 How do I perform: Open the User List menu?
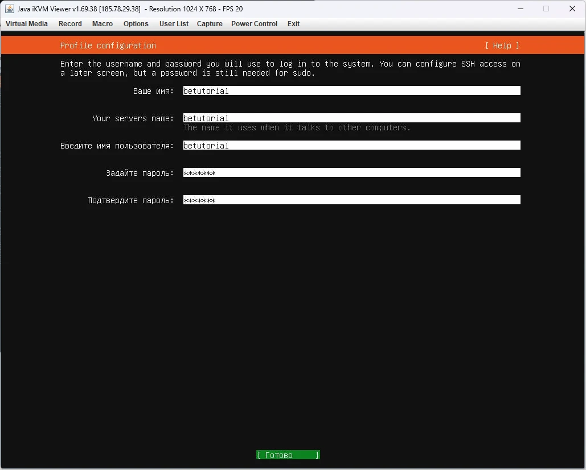click(x=174, y=24)
